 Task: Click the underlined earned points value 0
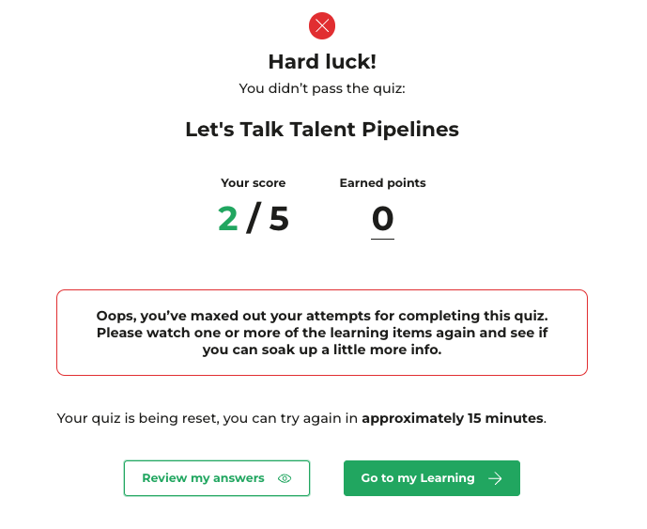tap(382, 219)
